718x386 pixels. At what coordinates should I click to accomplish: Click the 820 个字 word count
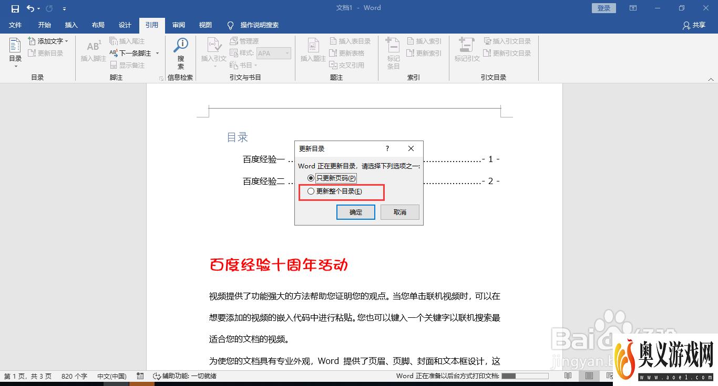point(74,376)
